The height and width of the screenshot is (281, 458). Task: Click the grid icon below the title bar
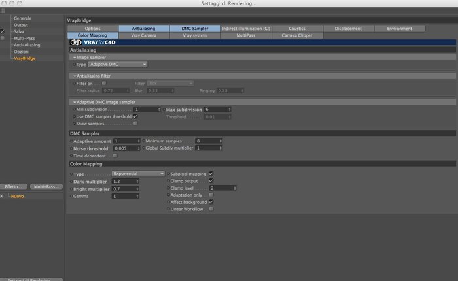pyautogui.click(x=3, y=11)
